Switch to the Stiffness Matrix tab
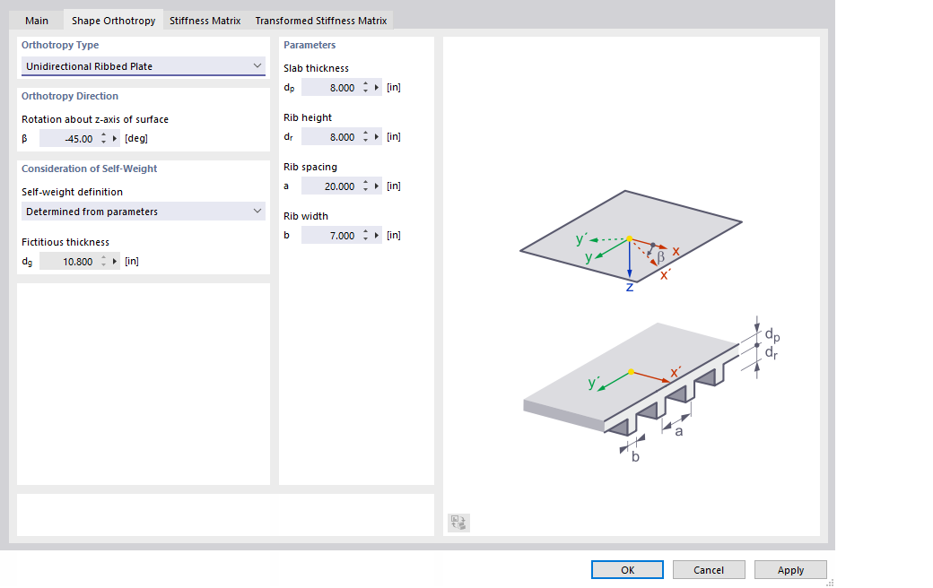This screenshot has height=588, width=933. click(x=205, y=20)
